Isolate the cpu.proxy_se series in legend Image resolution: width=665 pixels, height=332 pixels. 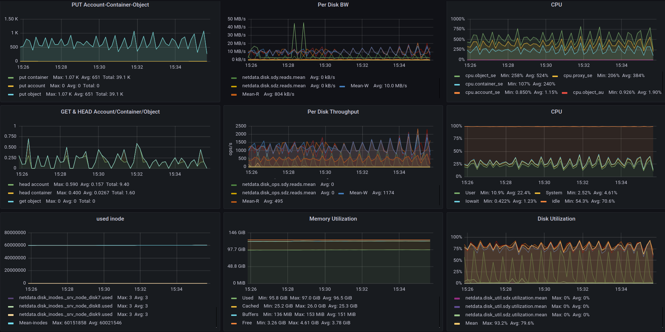click(x=578, y=76)
